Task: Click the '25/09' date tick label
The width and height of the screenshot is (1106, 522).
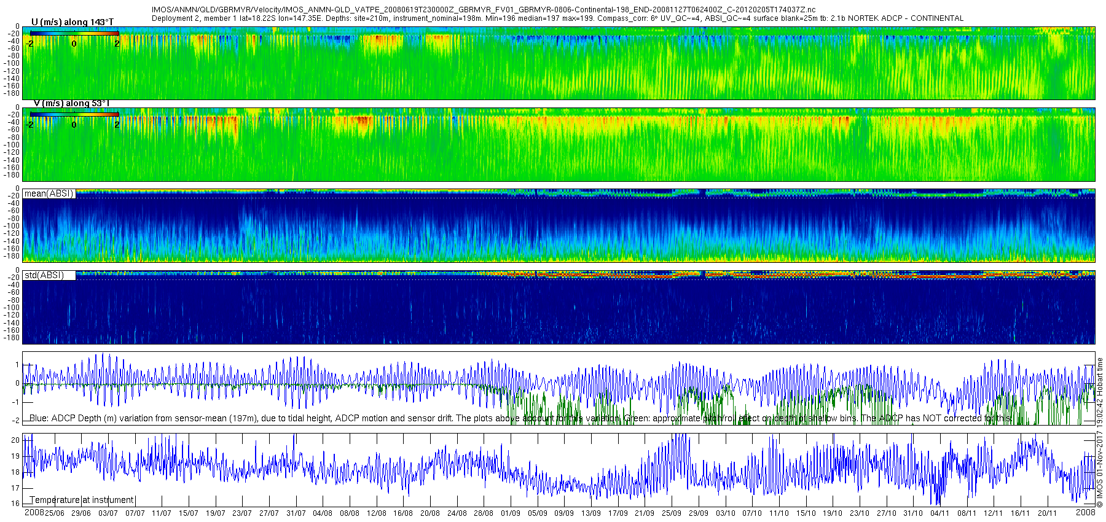Action: pyautogui.click(x=672, y=513)
